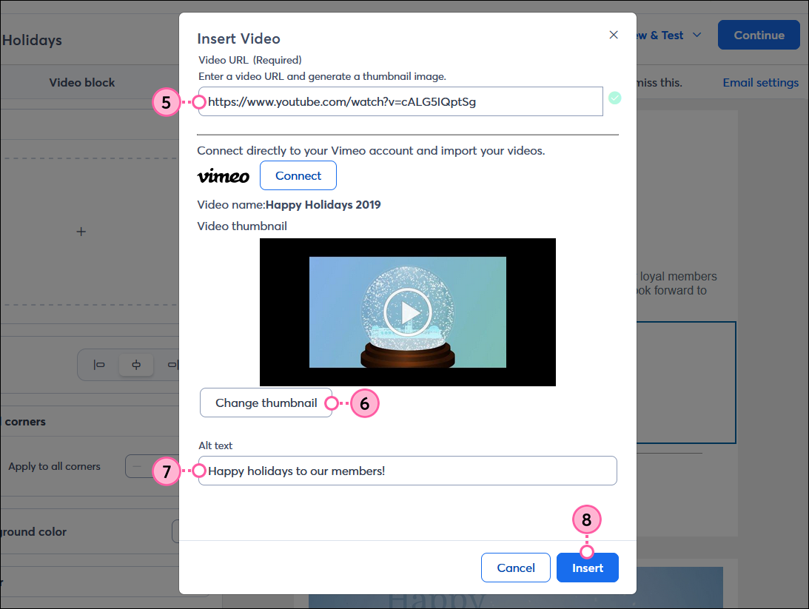Open Email settings
809x609 pixels.
[x=761, y=82]
